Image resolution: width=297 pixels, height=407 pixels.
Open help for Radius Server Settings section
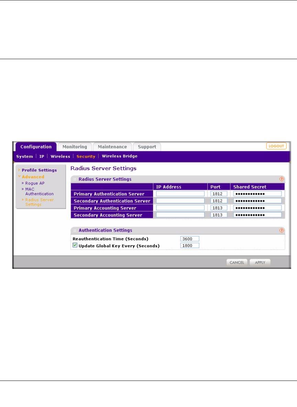282,179
